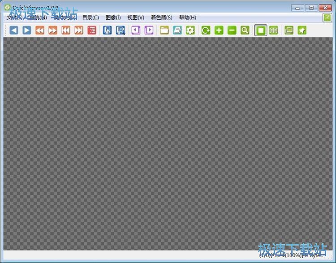Jump to the first image with the skip-back icon

[66, 30]
